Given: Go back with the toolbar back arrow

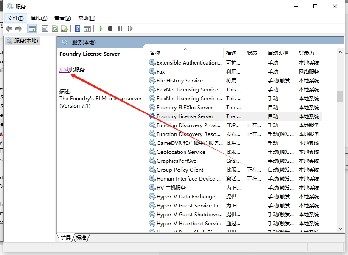Looking at the screenshot, I should 9,28.
